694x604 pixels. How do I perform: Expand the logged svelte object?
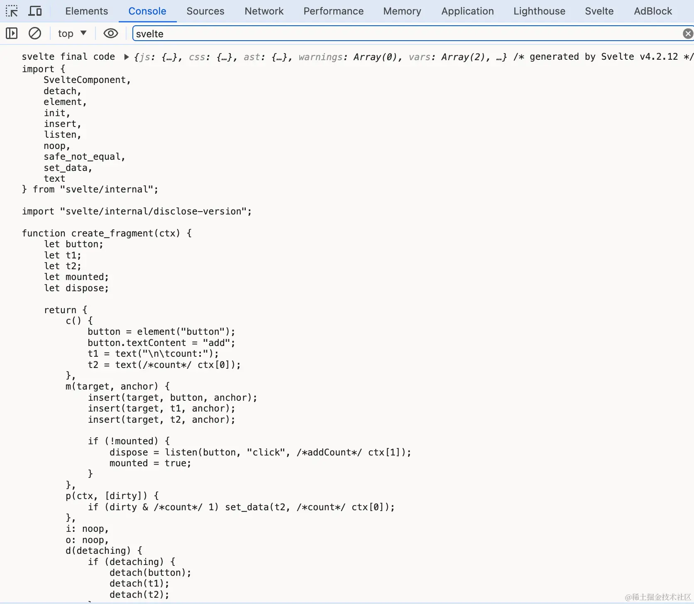tap(126, 57)
